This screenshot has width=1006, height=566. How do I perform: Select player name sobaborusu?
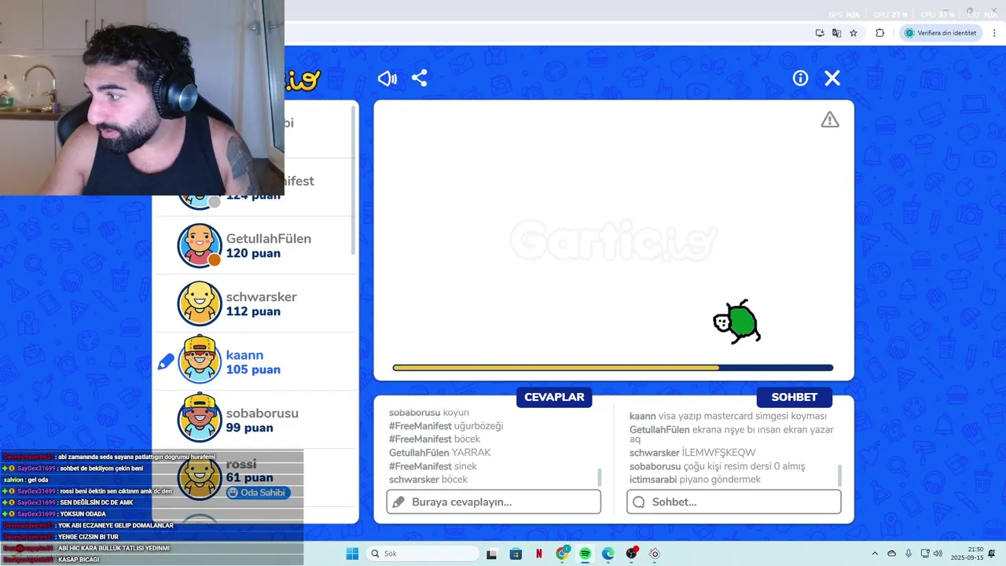click(263, 413)
